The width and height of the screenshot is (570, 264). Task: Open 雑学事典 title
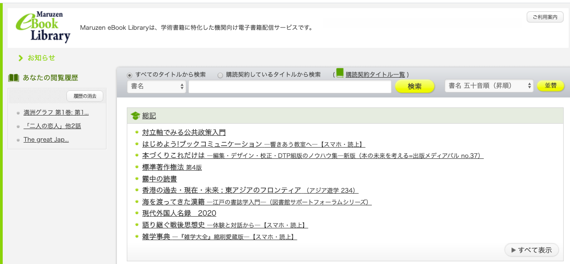219,236
